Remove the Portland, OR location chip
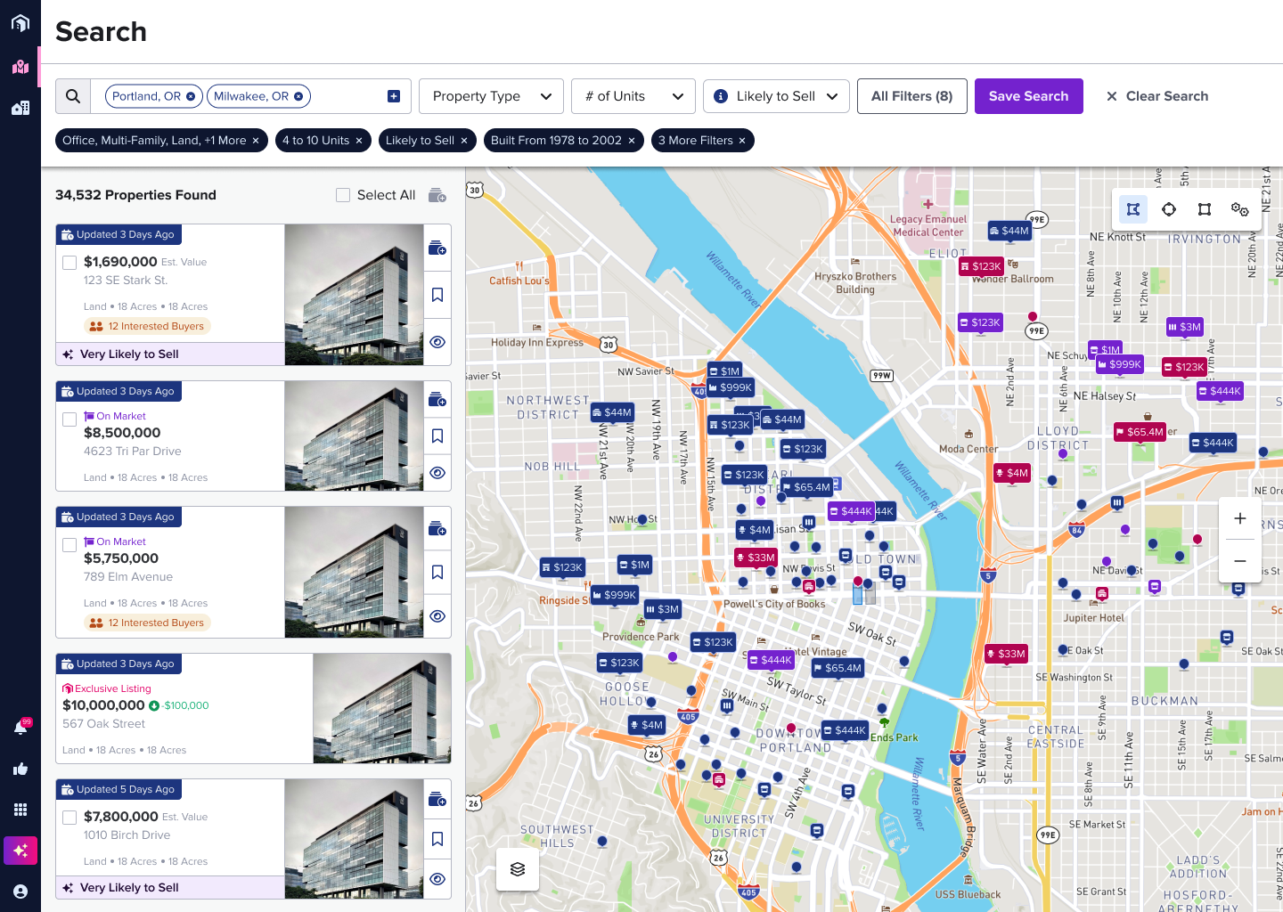The image size is (1283, 912). pyautogui.click(x=191, y=96)
